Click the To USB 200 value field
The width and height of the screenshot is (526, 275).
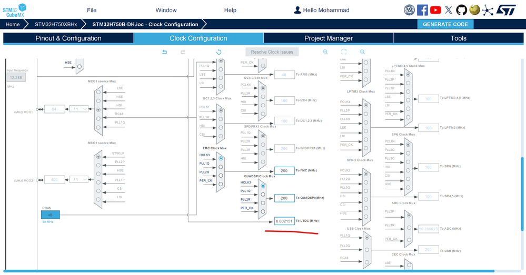[429, 250]
